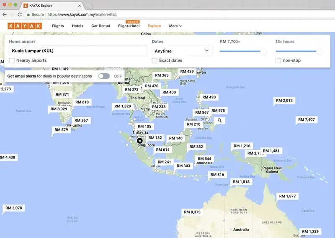Select the RM 140 price marker
Image resolution: width=335 pixels, height=238 pixels.
point(176,138)
